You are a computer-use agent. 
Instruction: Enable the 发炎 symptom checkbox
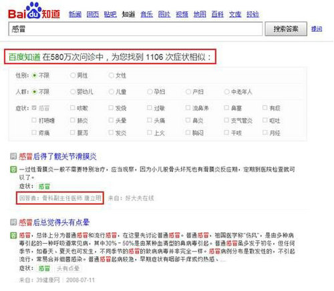coord(111,133)
